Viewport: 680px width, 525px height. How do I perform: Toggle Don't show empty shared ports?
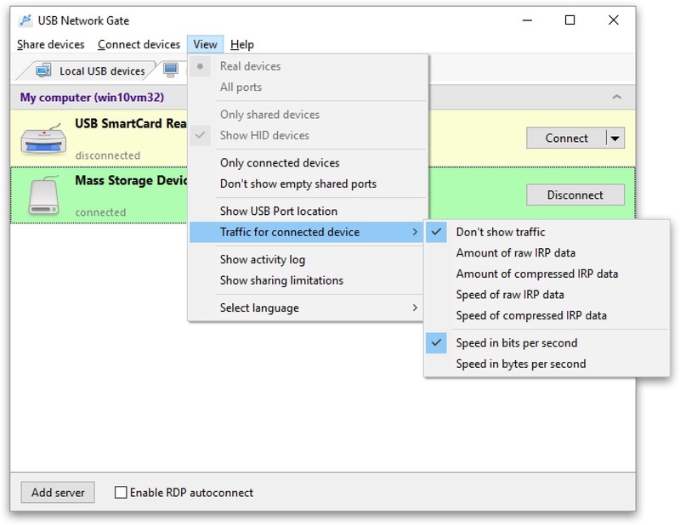(306, 183)
